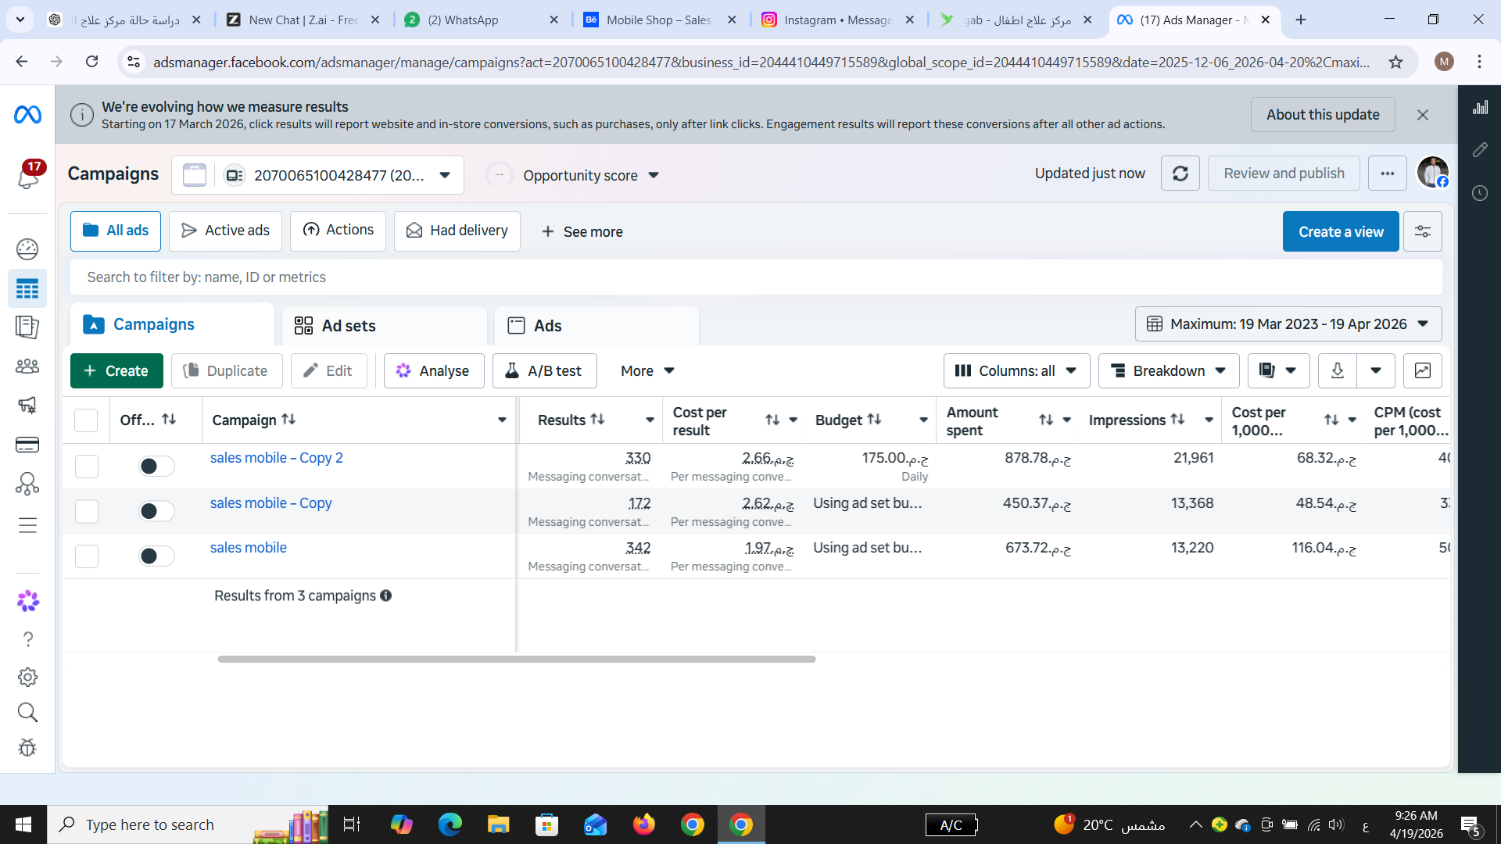Click the horizontal table scrollbar
The width and height of the screenshot is (1501, 844).
pyautogui.click(x=516, y=660)
